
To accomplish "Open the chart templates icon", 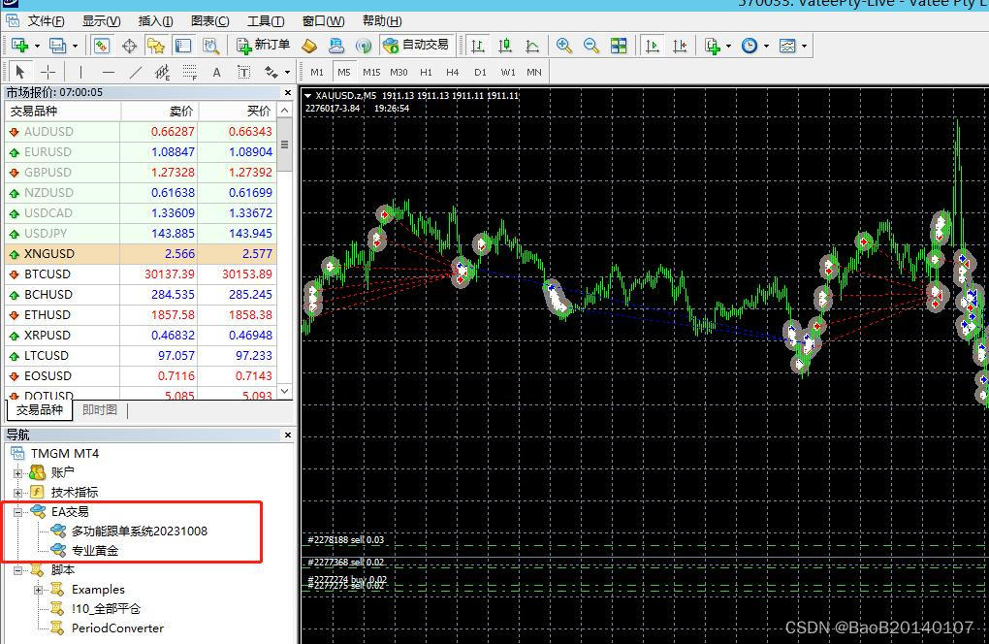I will click(x=787, y=46).
